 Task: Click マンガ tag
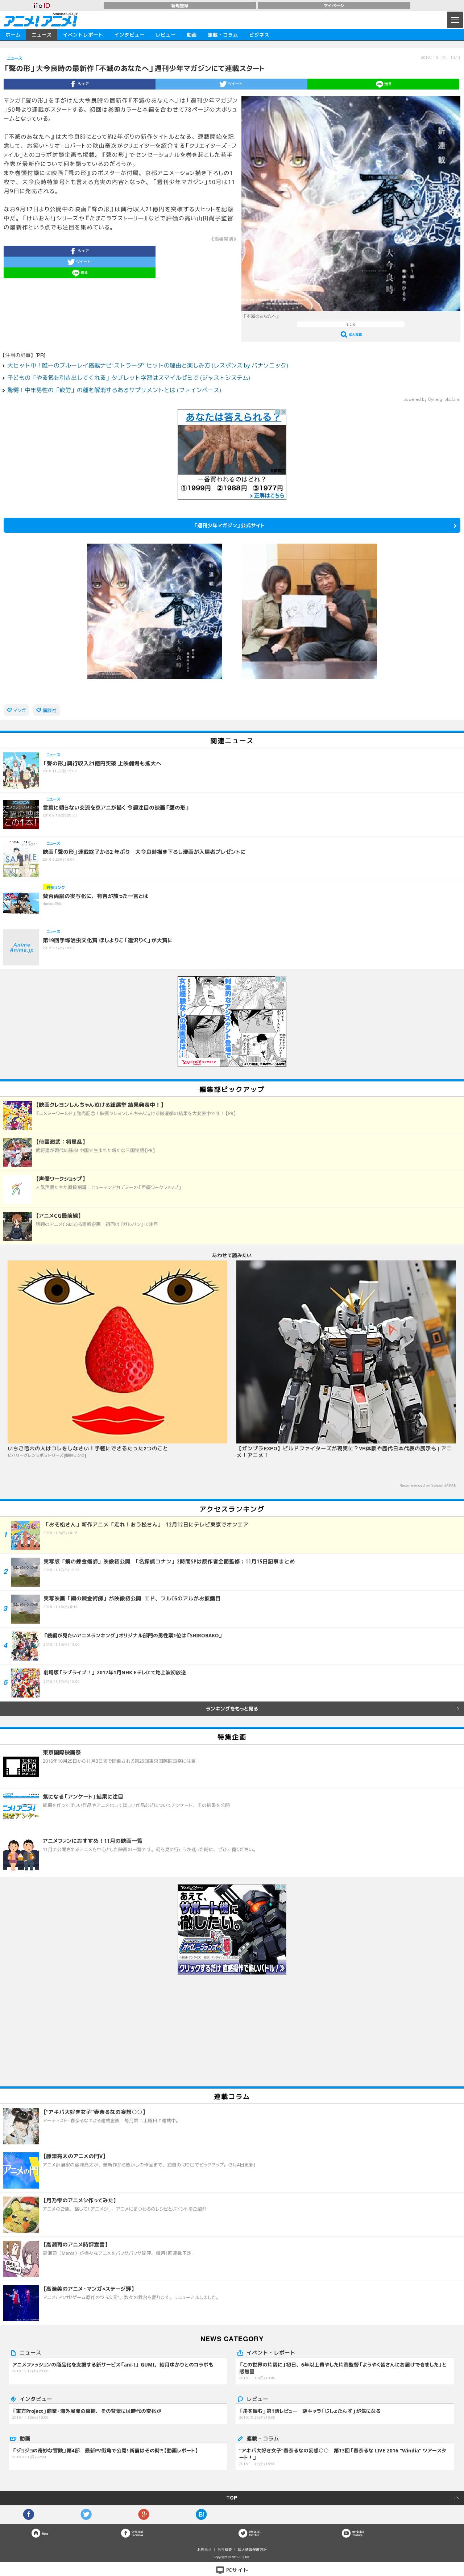pyautogui.click(x=17, y=710)
